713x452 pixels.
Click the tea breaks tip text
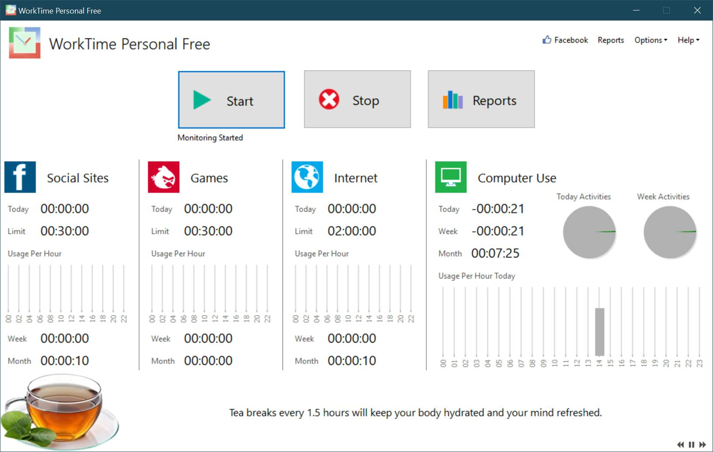click(416, 413)
